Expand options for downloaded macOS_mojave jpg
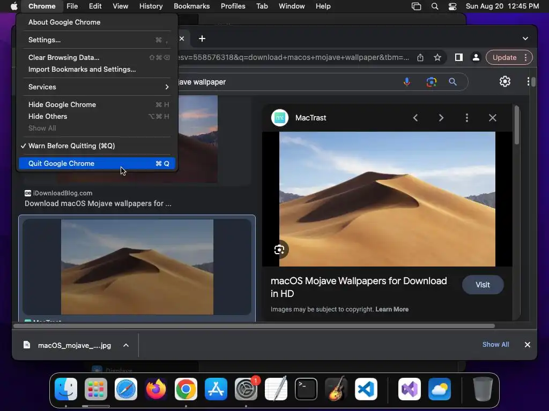The width and height of the screenshot is (549, 411). (126, 345)
